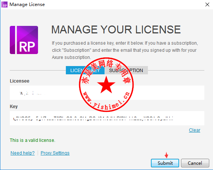Click the Cancel button
This screenshot has width=213, height=170.
coord(195,163)
